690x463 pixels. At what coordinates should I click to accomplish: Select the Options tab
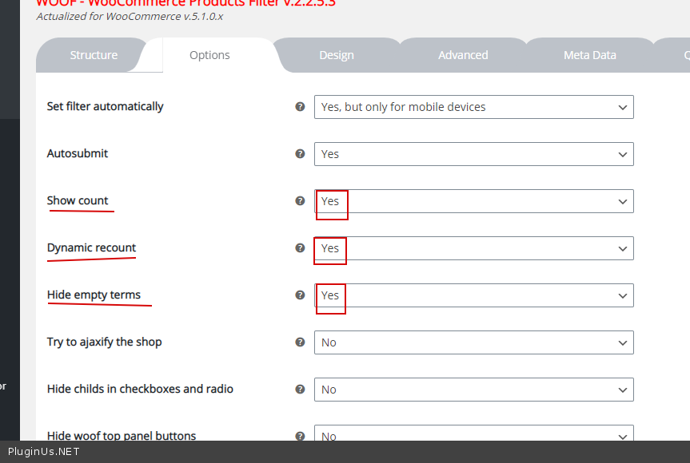tap(209, 55)
